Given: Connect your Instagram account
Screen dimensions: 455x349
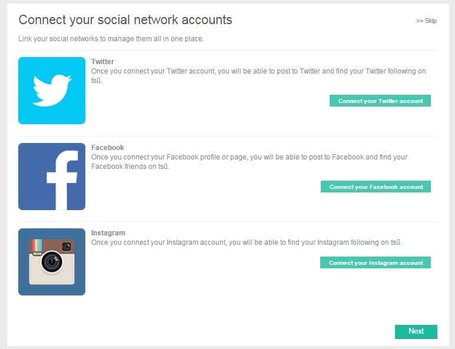Looking at the screenshot, I should (376, 262).
